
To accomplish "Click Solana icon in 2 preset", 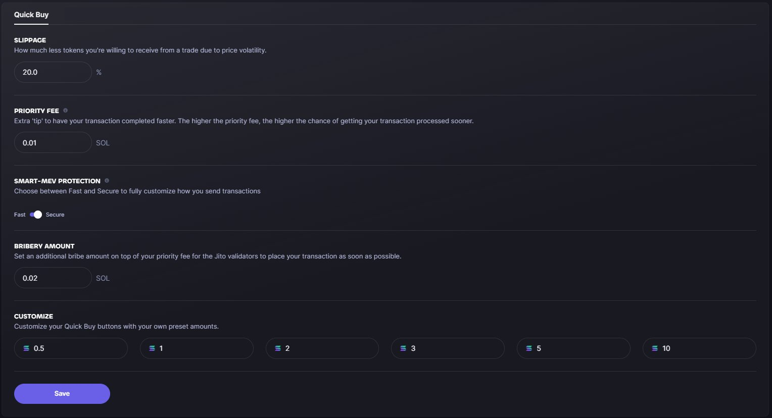I will pos(278,348).
